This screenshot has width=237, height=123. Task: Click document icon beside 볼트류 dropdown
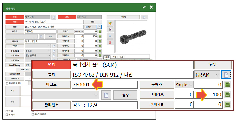point(54,51)
